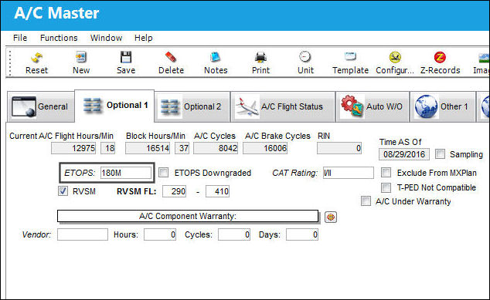Click the warranty Cycles field
The height and width of the screenshot is (300, 490).
coord(234,234)
